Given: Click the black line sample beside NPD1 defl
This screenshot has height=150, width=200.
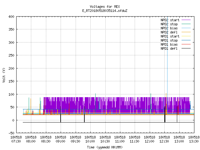Looking at the screenshot, I should [186, 48].
